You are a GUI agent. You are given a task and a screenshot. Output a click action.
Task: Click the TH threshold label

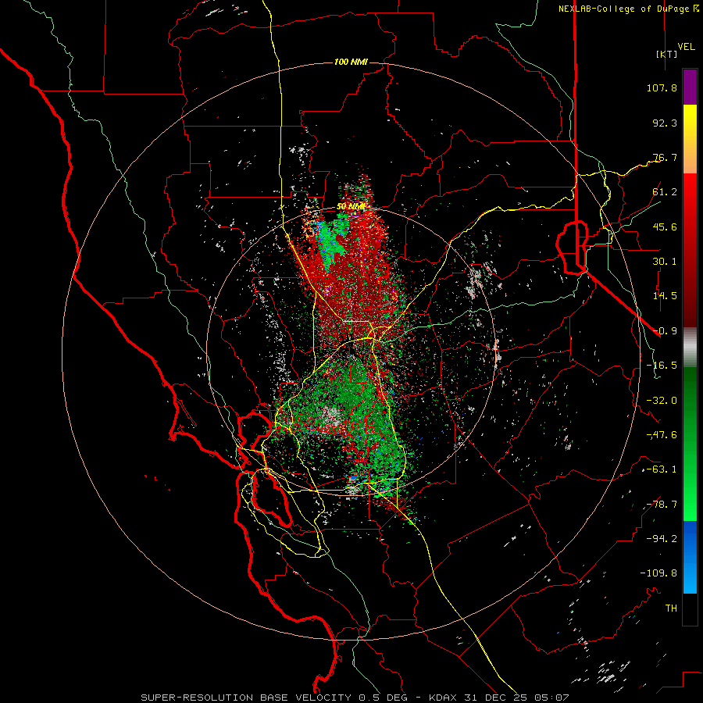[671, 608]
